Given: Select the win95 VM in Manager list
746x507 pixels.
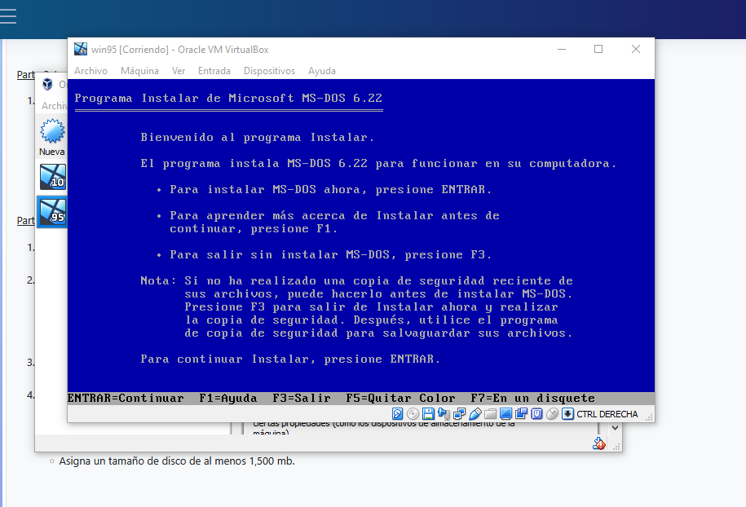Looking at the screenshot, I should [52, 211].
